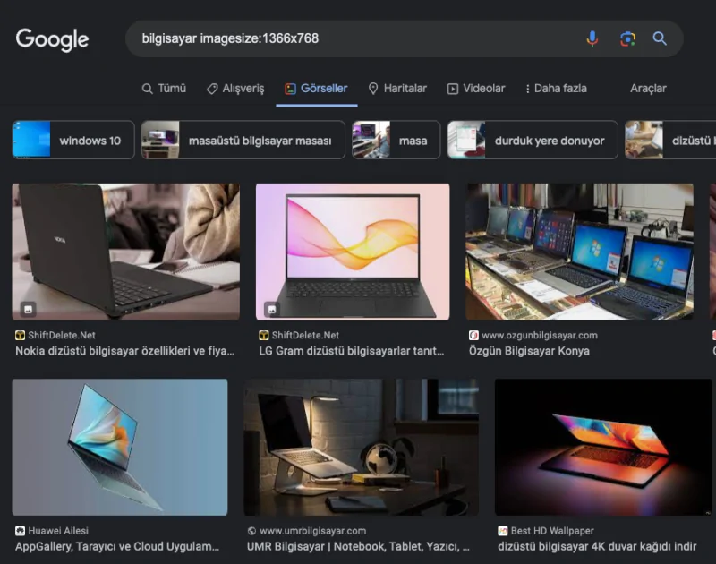Click www.umrbilgisayar.com source text

tap(312, 531)
